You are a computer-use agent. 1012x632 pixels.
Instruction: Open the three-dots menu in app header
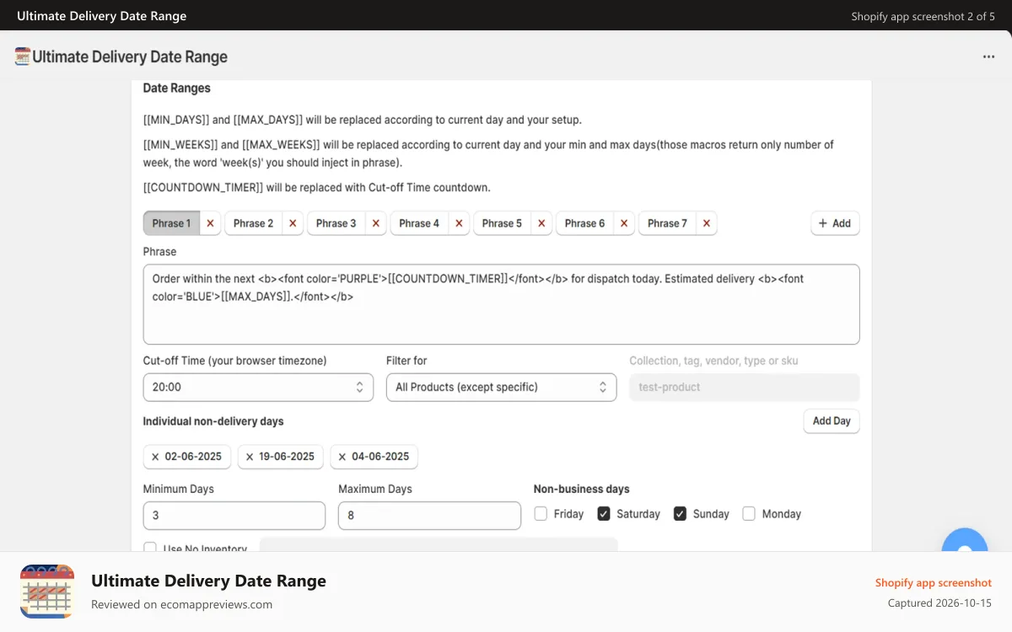pos(989,56)
